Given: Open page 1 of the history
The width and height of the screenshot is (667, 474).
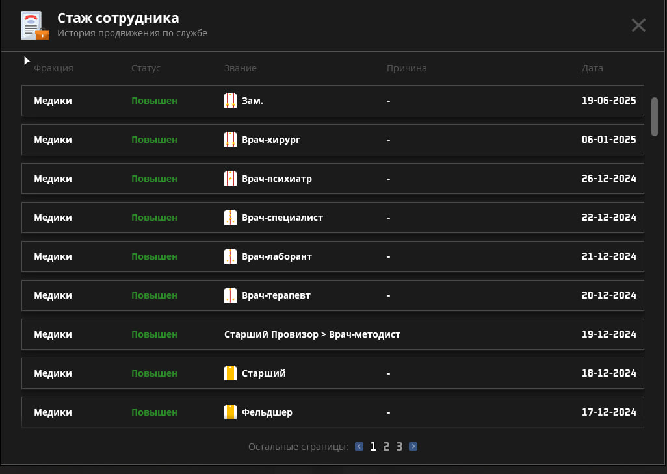Looking at the screenshot, I should (x=373, y=446).
